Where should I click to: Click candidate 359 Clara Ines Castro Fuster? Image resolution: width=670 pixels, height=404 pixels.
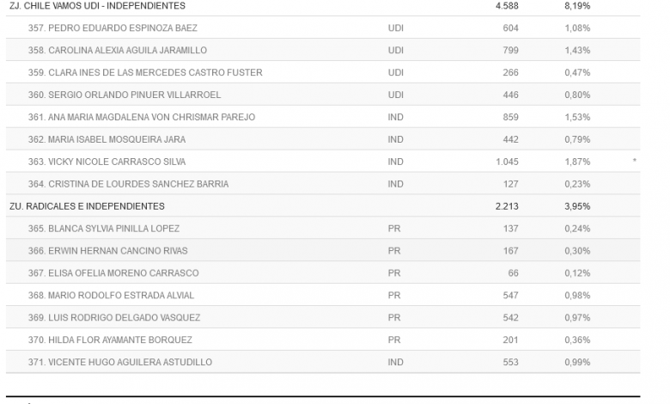pyautogui.click(x=145, y=72)
